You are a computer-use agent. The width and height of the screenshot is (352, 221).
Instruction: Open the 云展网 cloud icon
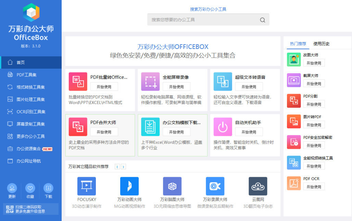coord(258,186)
